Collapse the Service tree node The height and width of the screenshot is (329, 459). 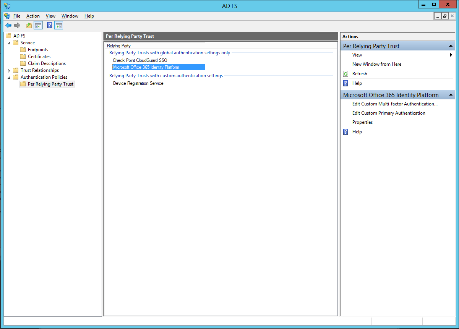click(x=9, y=43)
